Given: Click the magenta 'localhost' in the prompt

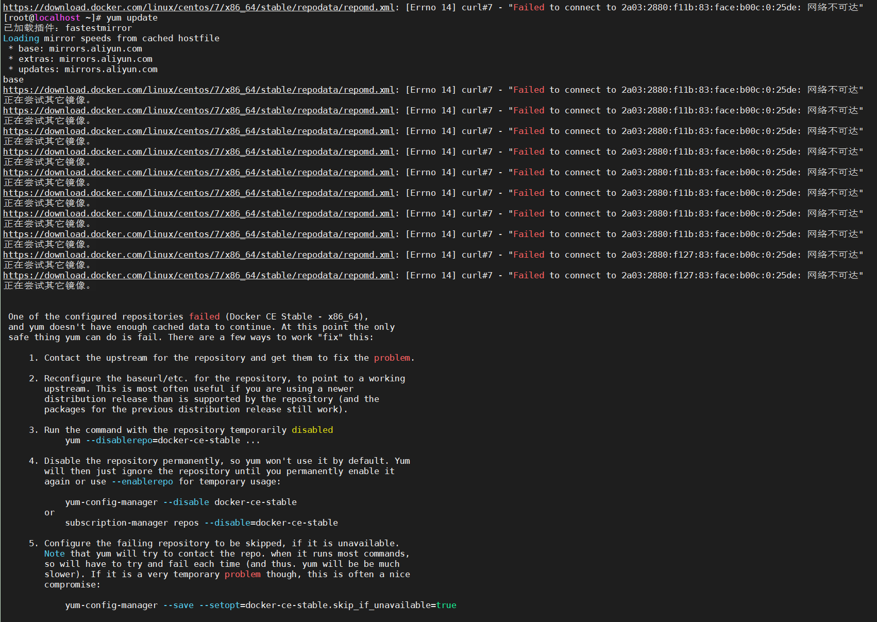Looking at the screenshot, I should coord(57,18).
